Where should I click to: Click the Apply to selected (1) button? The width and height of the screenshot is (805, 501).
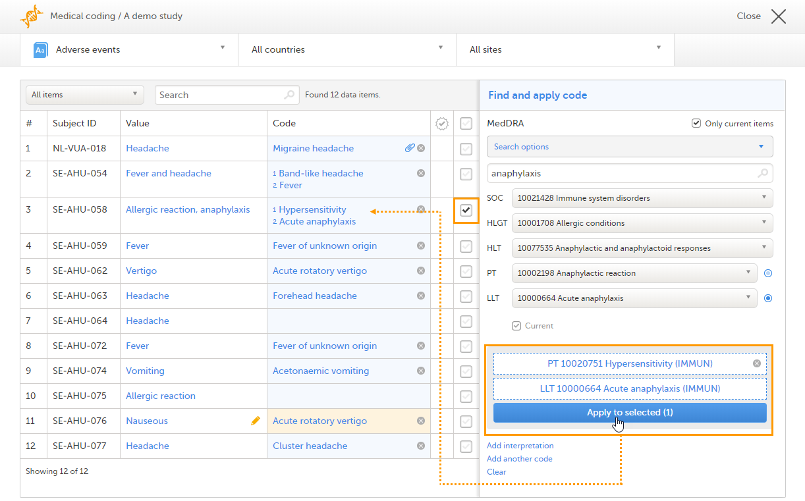630,413
